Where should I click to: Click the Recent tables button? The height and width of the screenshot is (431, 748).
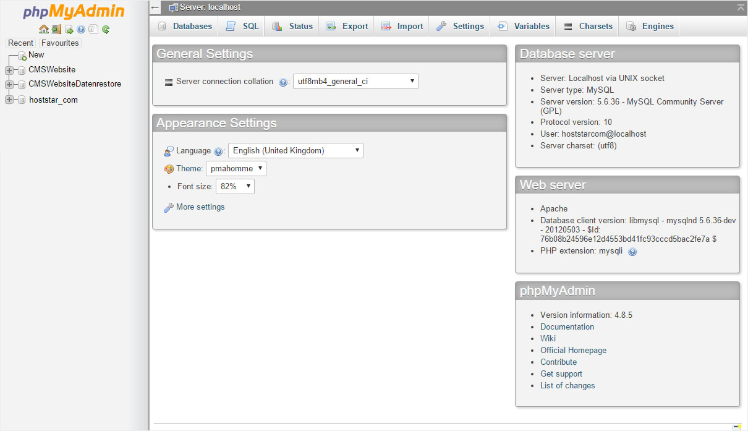21,43
